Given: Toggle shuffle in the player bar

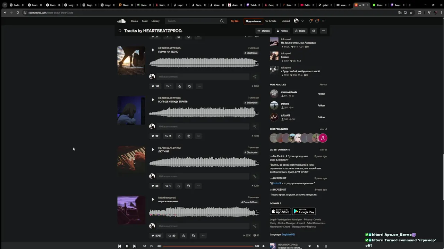Looking at the screenshot, I should (x=144, y=246).
